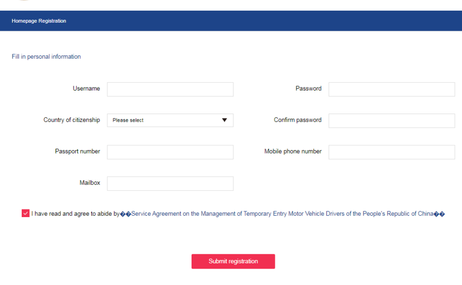Screen dimensions: 462x285
Task: Focus the Mailbox input field
Action: coord(170,183)
